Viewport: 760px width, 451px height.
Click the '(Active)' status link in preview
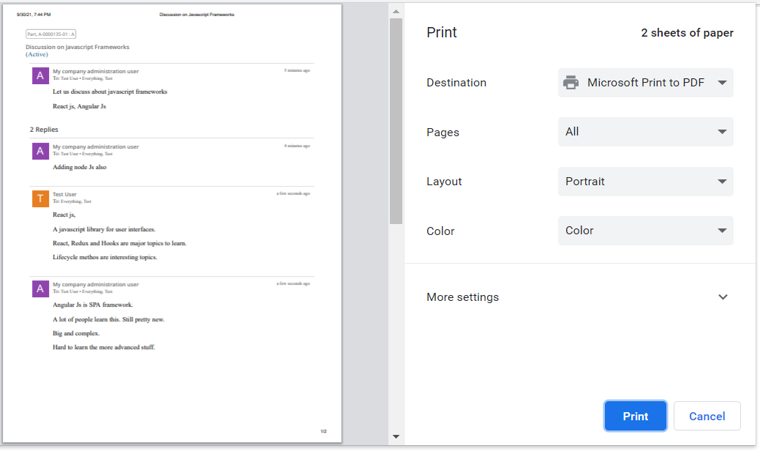pos(37,54)
